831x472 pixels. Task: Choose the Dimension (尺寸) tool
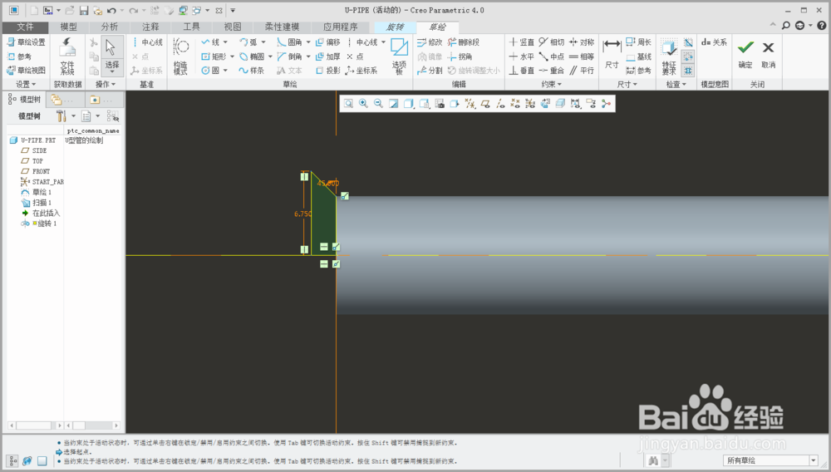pyautogui.click(x=612, y=54)
